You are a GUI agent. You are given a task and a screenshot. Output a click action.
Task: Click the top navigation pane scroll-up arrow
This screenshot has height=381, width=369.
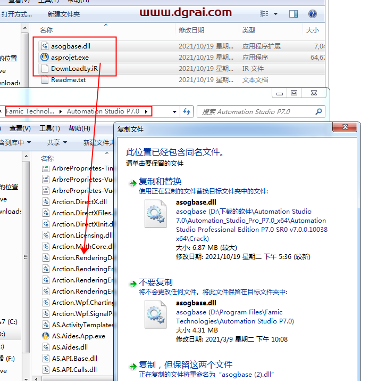25,28
